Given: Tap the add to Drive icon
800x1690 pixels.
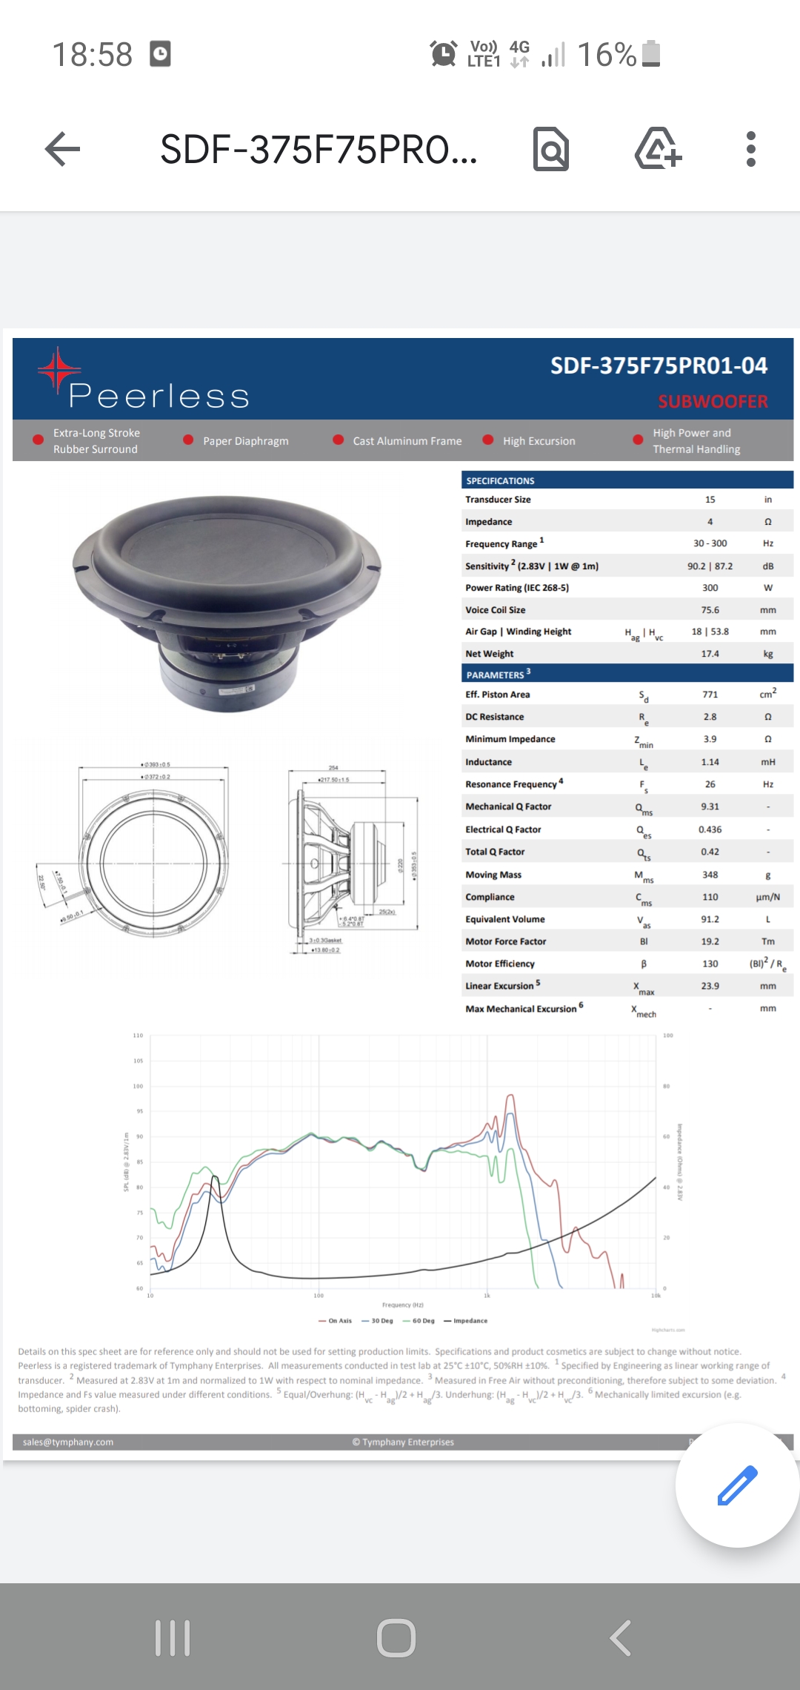Looking at the screenshot, I should tap(657, 148).
